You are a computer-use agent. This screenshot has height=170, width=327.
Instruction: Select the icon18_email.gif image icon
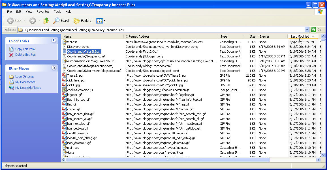point(65,133)
